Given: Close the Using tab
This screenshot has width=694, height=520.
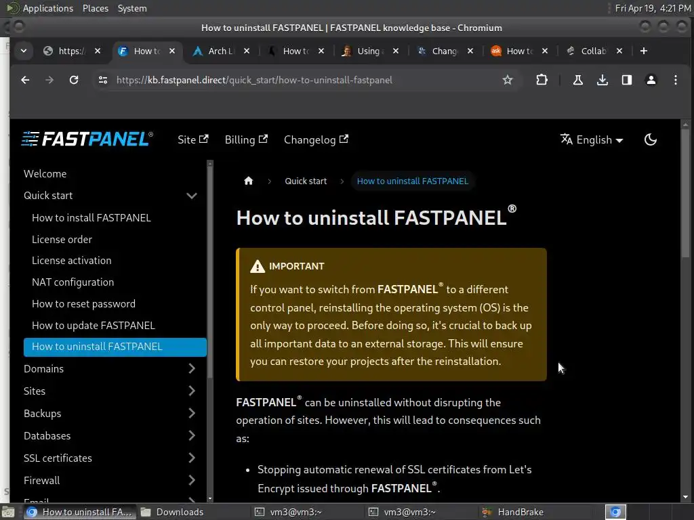Looking at the screenshot, I should pyautogui.click(x=396, y=51).
